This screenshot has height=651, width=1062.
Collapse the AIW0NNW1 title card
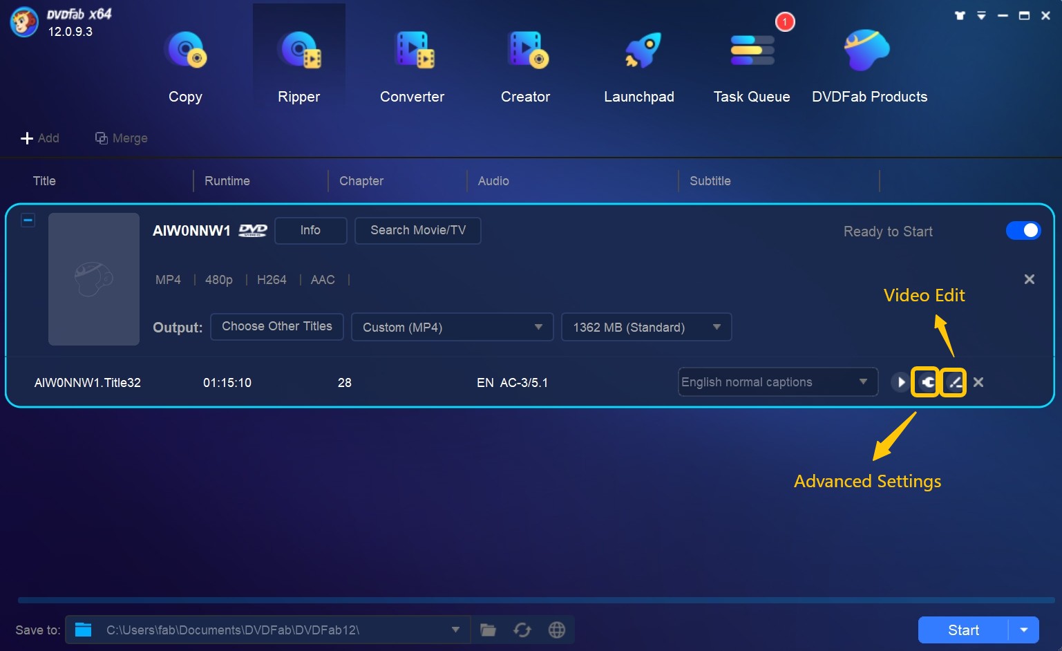pyautogui.click(x=28, y=220)
